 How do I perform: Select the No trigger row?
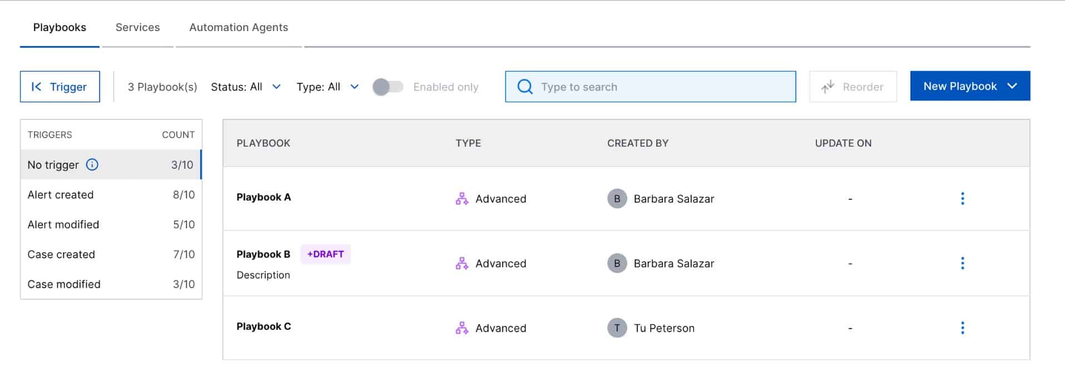[111, 164]
